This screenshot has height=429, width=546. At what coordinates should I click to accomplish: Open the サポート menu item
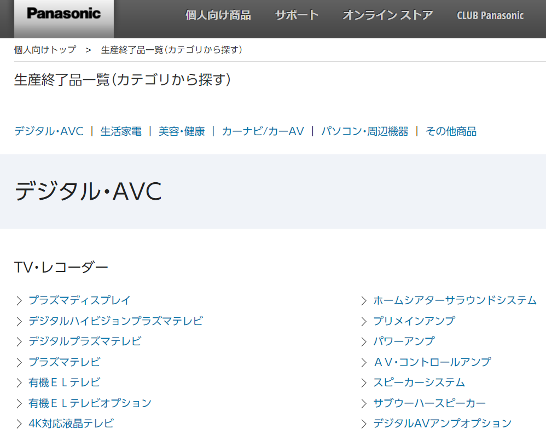point(297,15)
